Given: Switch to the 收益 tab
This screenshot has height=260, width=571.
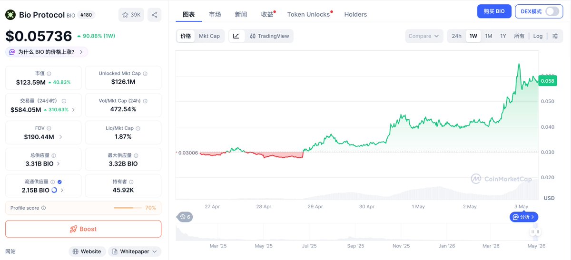Looking at the screenshot, I should pyautogui.click(x=268, y=14).
